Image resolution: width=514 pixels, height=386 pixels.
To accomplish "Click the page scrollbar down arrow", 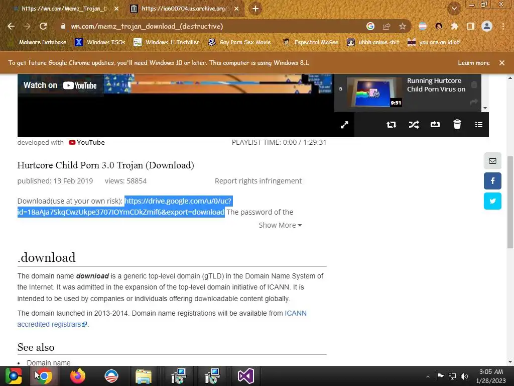I will (x=510, y=362).
